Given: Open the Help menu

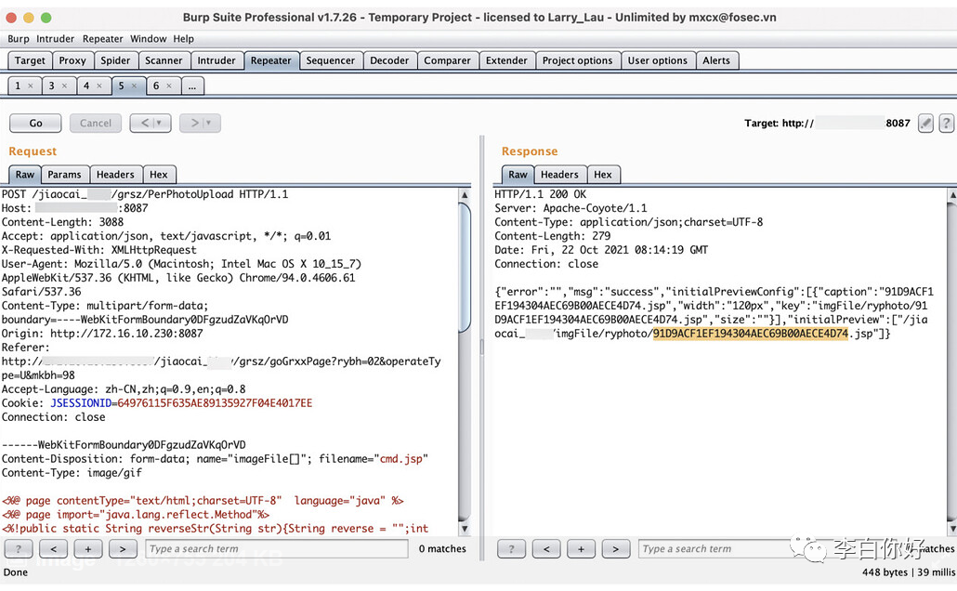Looking at the screenshot, I should 183,38.
